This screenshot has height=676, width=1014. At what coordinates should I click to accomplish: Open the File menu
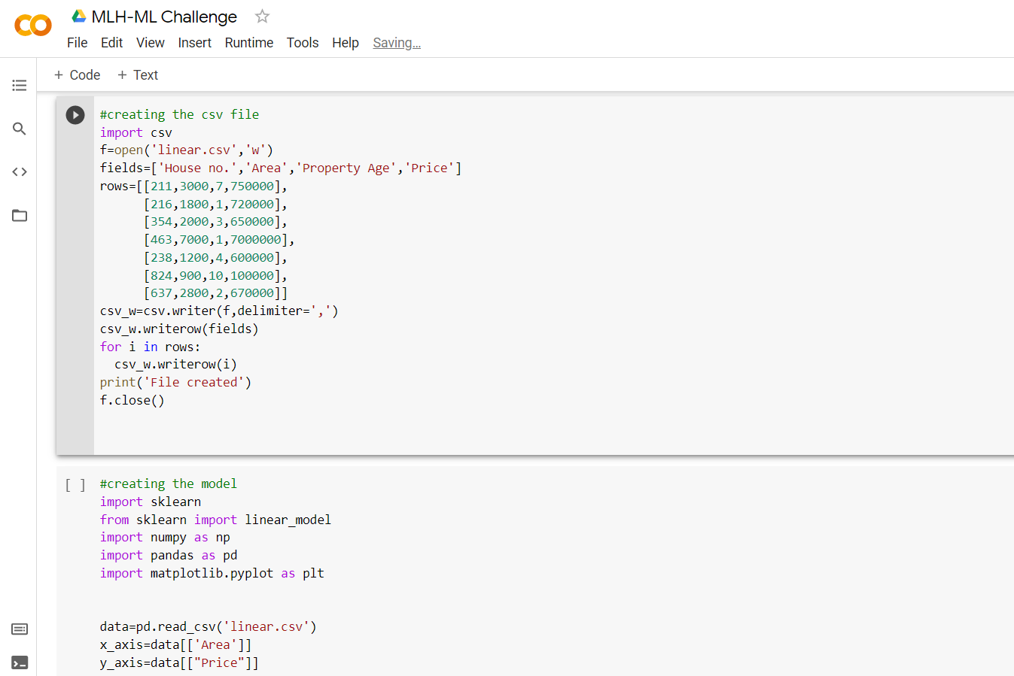(78, 43)
